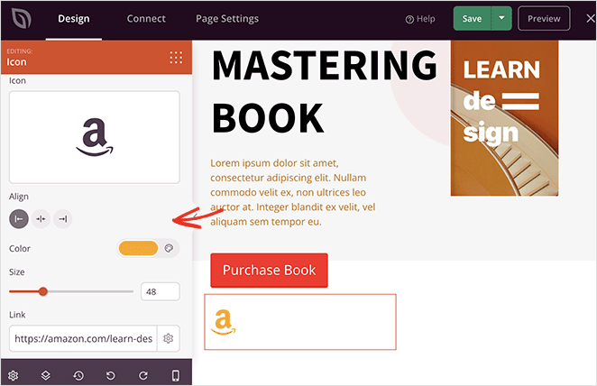Switch to mobile preview icon
This screenshot has width=597, height=386.
[176, 375]
